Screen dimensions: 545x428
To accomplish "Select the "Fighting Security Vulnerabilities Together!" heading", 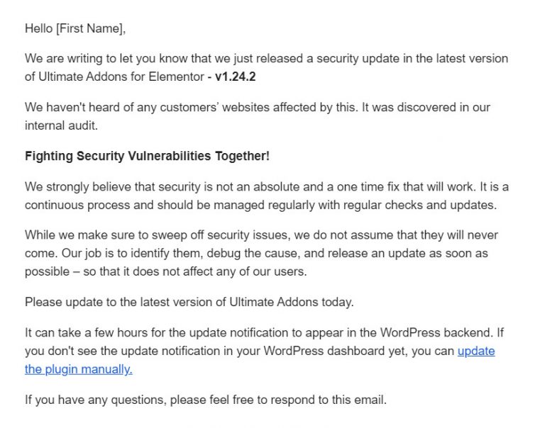I will [x=147, y=157].
